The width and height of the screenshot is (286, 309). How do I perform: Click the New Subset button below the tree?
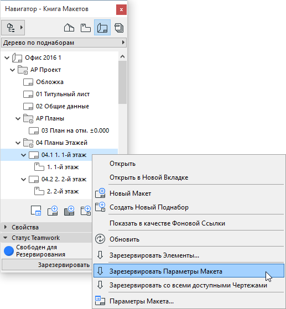(x=86, y=211)
